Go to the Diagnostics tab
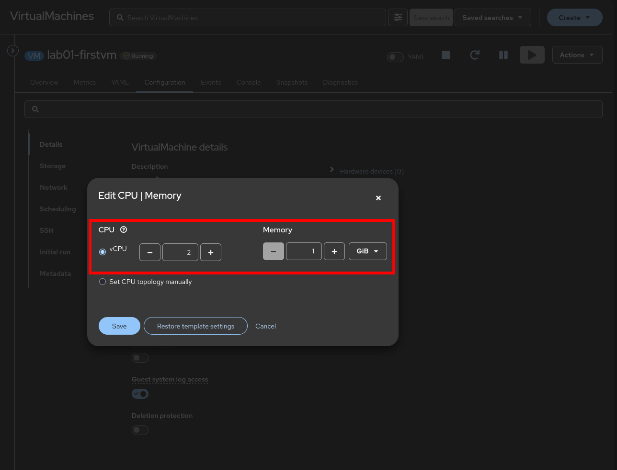 341,82
